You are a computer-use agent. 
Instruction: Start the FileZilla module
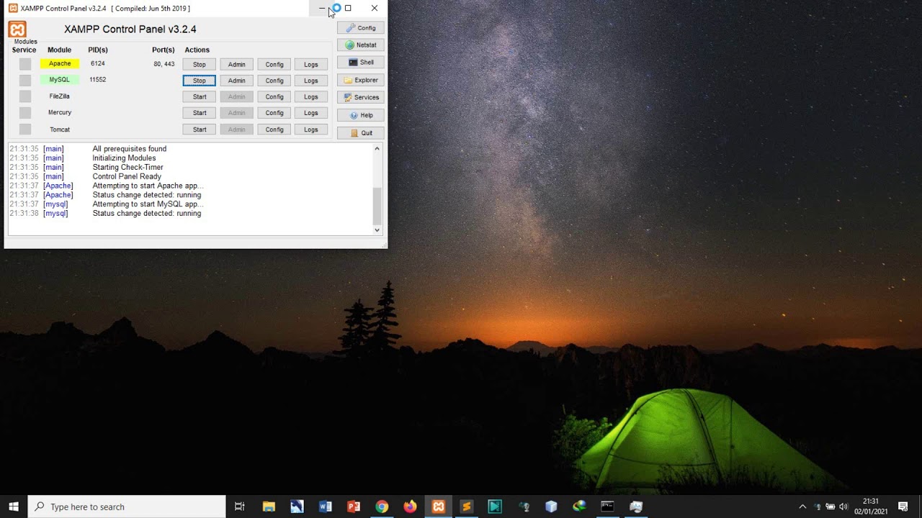pos(199,96)
